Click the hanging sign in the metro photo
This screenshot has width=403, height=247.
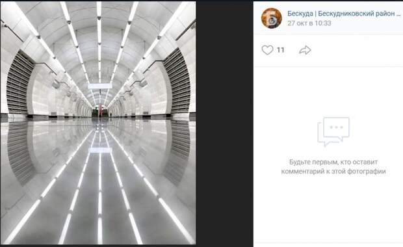coord(100,86)
